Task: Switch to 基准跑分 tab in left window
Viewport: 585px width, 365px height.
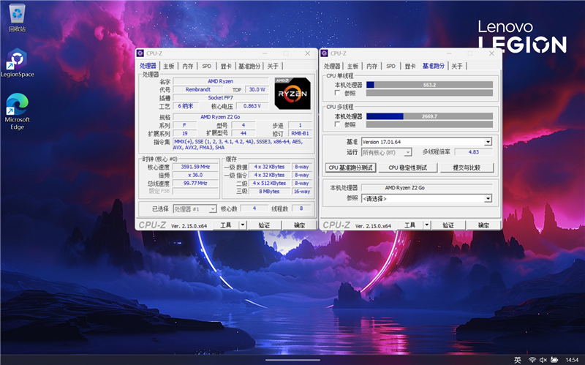Action: pos(249,66)
